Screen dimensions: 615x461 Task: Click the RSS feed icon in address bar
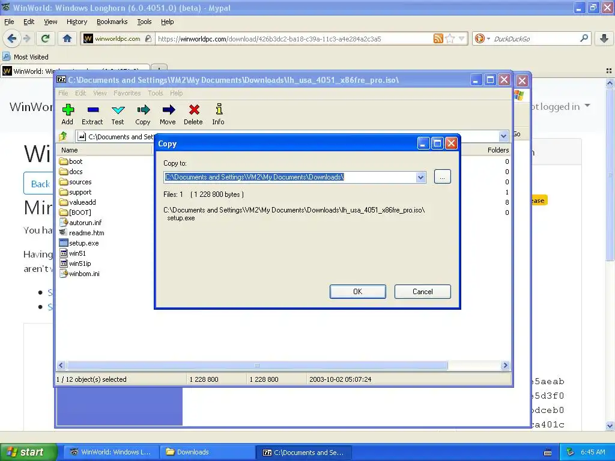(438, 38)
